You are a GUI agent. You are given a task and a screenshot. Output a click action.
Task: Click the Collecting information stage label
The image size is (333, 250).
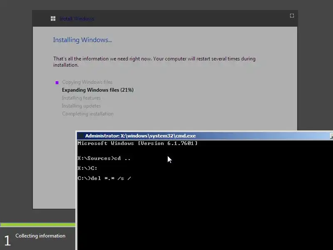pyautogui.click(x=40, y=236)
